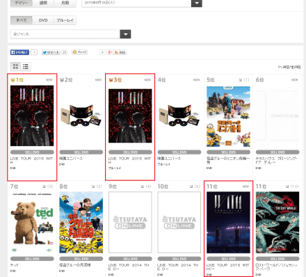Screen dimensions: 306x277
Task: Open rank 4 帝国ユニバース Blu-ray thumbnail
Action: click(x=179, y=116)
